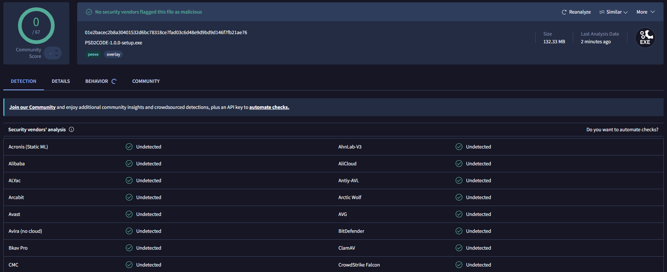Click the Behavior tab loading spinner

click(114, 81)
